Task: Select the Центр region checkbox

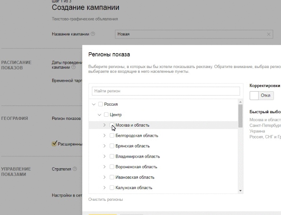Action: click(x=106, y=115)
